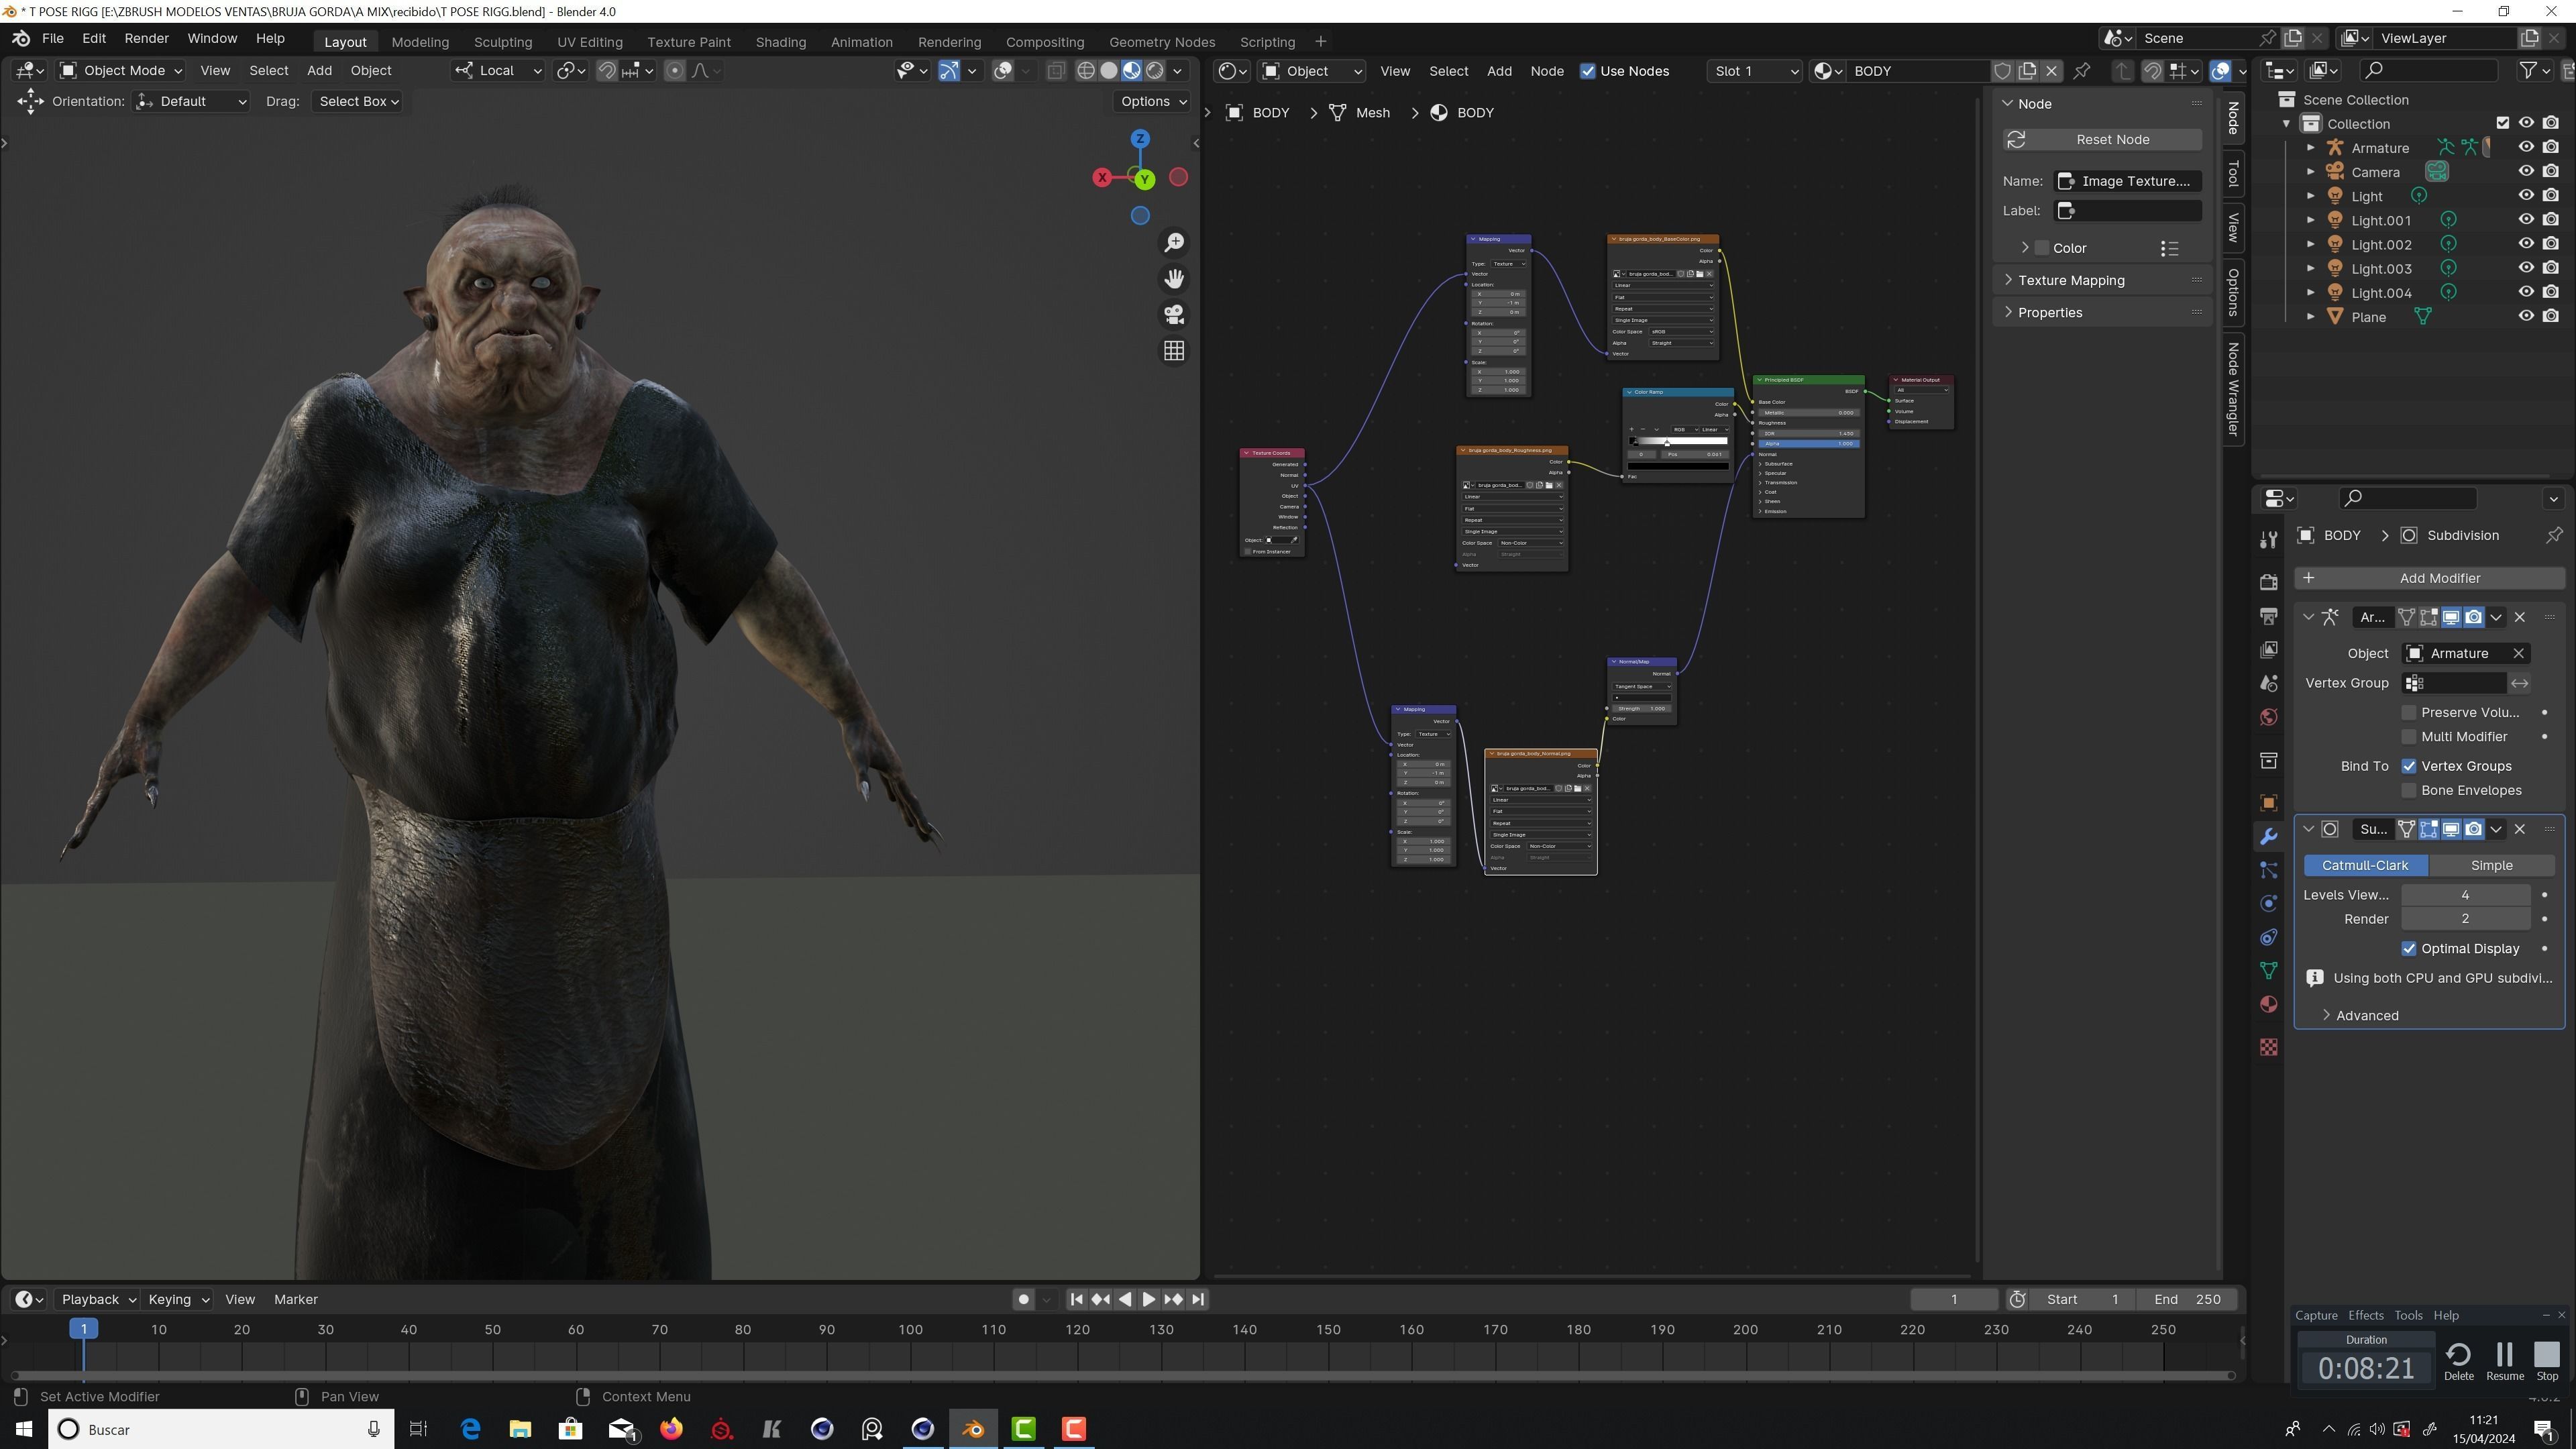2576x1449 pixels.
Task: Switch to the Shading workspace tab
Action: pyautogui.click(x=780, y=42)
